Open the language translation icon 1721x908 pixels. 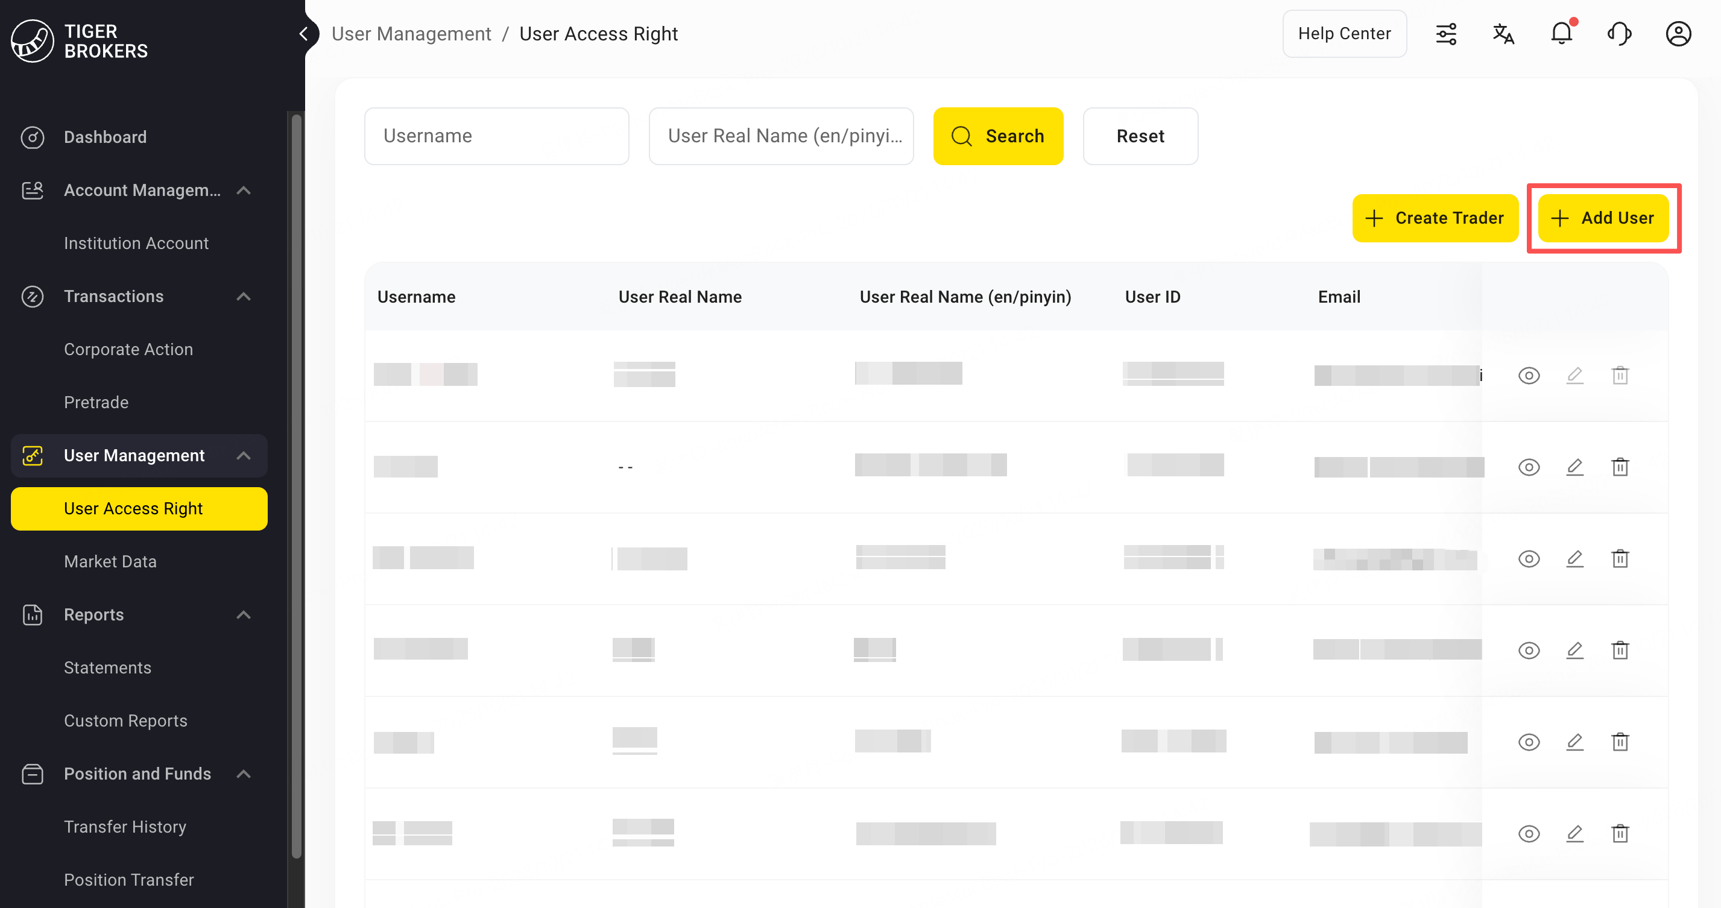click(1503, 33)
